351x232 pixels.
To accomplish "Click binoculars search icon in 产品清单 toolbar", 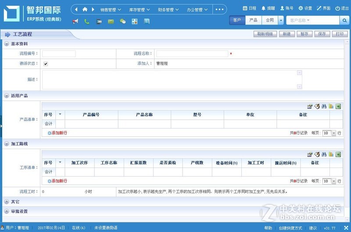I will click(324, 106).
